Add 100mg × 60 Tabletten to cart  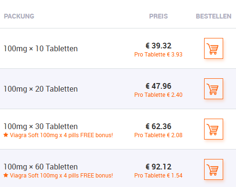(214, 169)
